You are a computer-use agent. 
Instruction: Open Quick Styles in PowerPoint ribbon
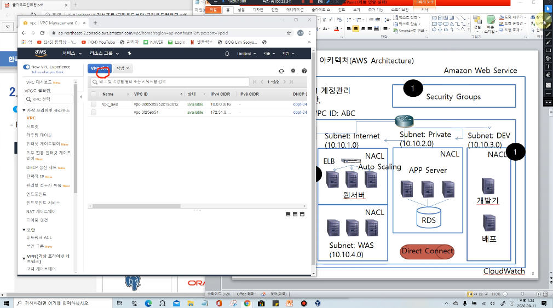click(491, 24)
